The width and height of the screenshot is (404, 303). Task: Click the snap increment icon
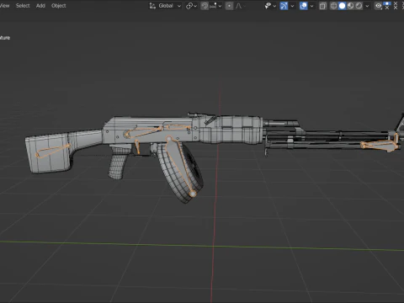click(x=213, y=6)
